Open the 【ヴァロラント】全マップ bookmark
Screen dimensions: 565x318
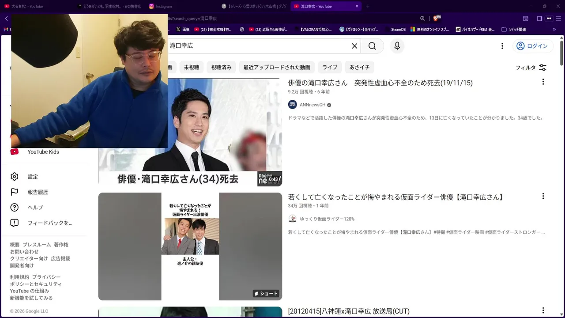[359, 30]
